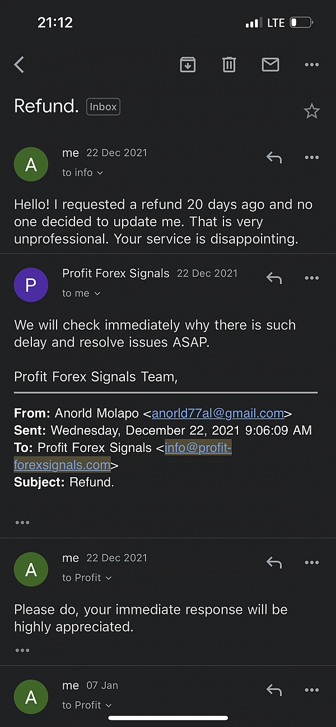The width and height of the screenshot is (336, 727).
Task: Archive this Refund conversation
Action: pos(188,65)
